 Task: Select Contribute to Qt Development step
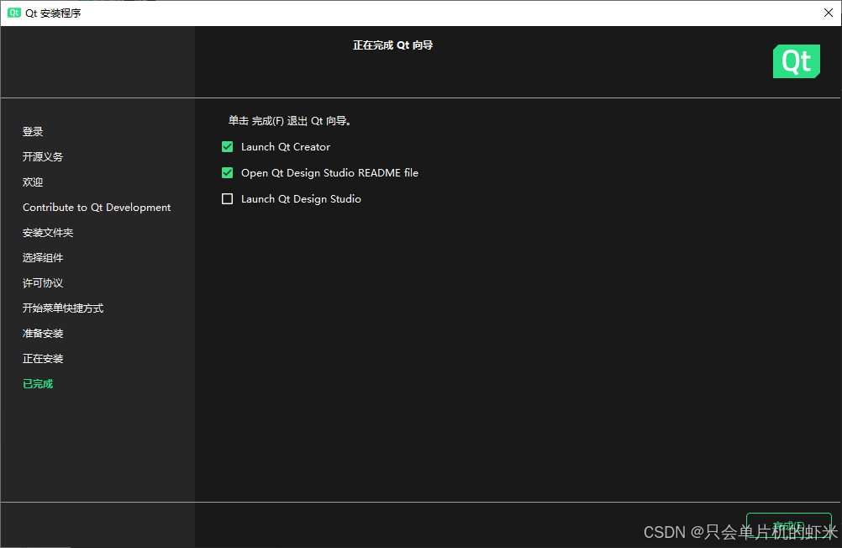coord(96,207)
